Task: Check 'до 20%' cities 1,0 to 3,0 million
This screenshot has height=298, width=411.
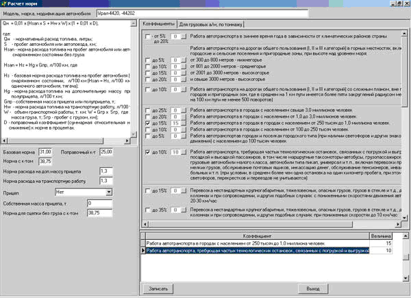Action: (x=148, y=116)
